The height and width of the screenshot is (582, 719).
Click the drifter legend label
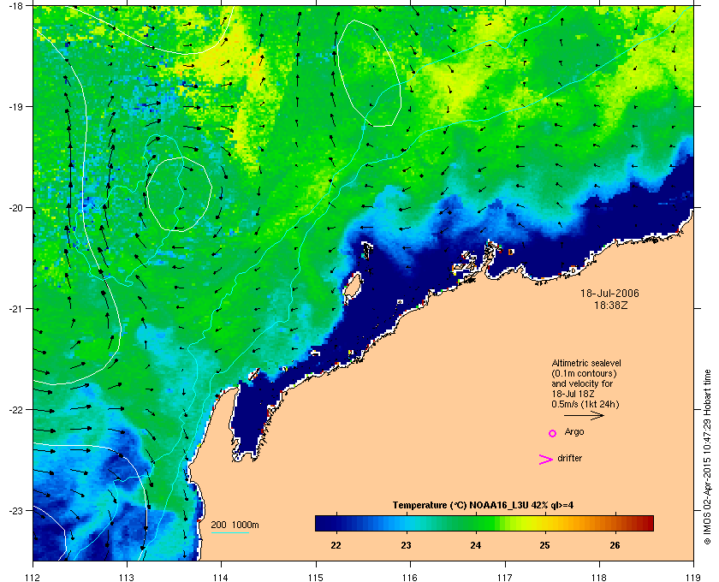pyautogui.click(x=569, y=458)
